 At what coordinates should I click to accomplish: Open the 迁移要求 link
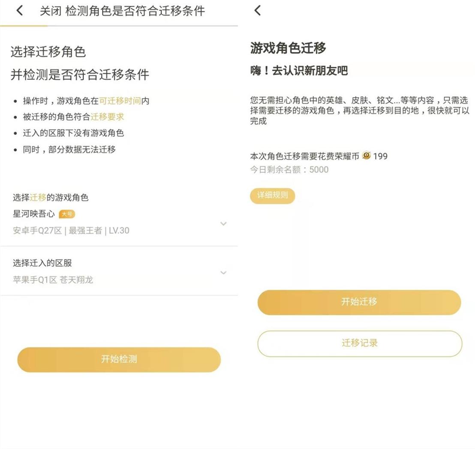pos(107,117)
